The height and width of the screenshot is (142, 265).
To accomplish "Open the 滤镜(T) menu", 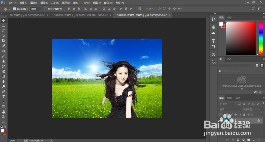I will (x=77, y=3).
